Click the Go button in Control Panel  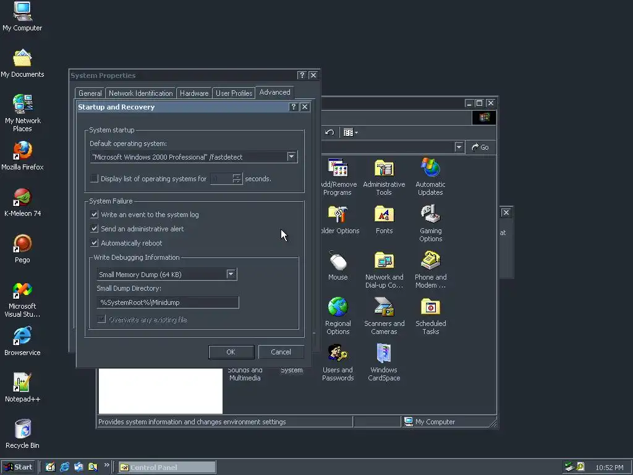click(x=480, y=147)
